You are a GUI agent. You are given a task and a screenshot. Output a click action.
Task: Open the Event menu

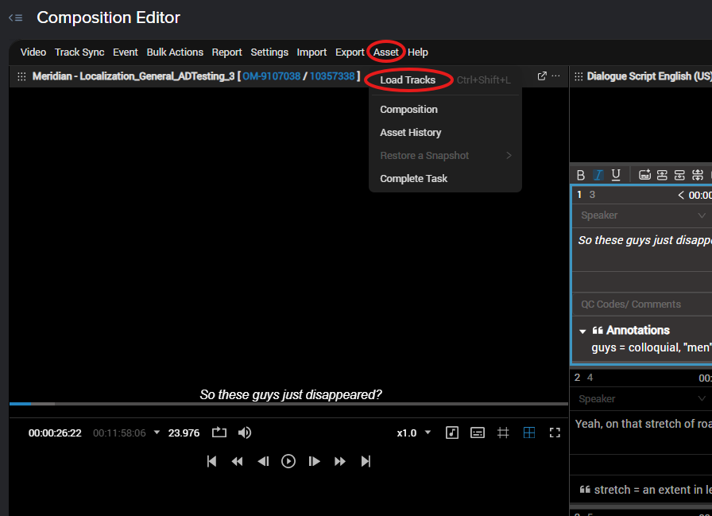click(126, 52)
